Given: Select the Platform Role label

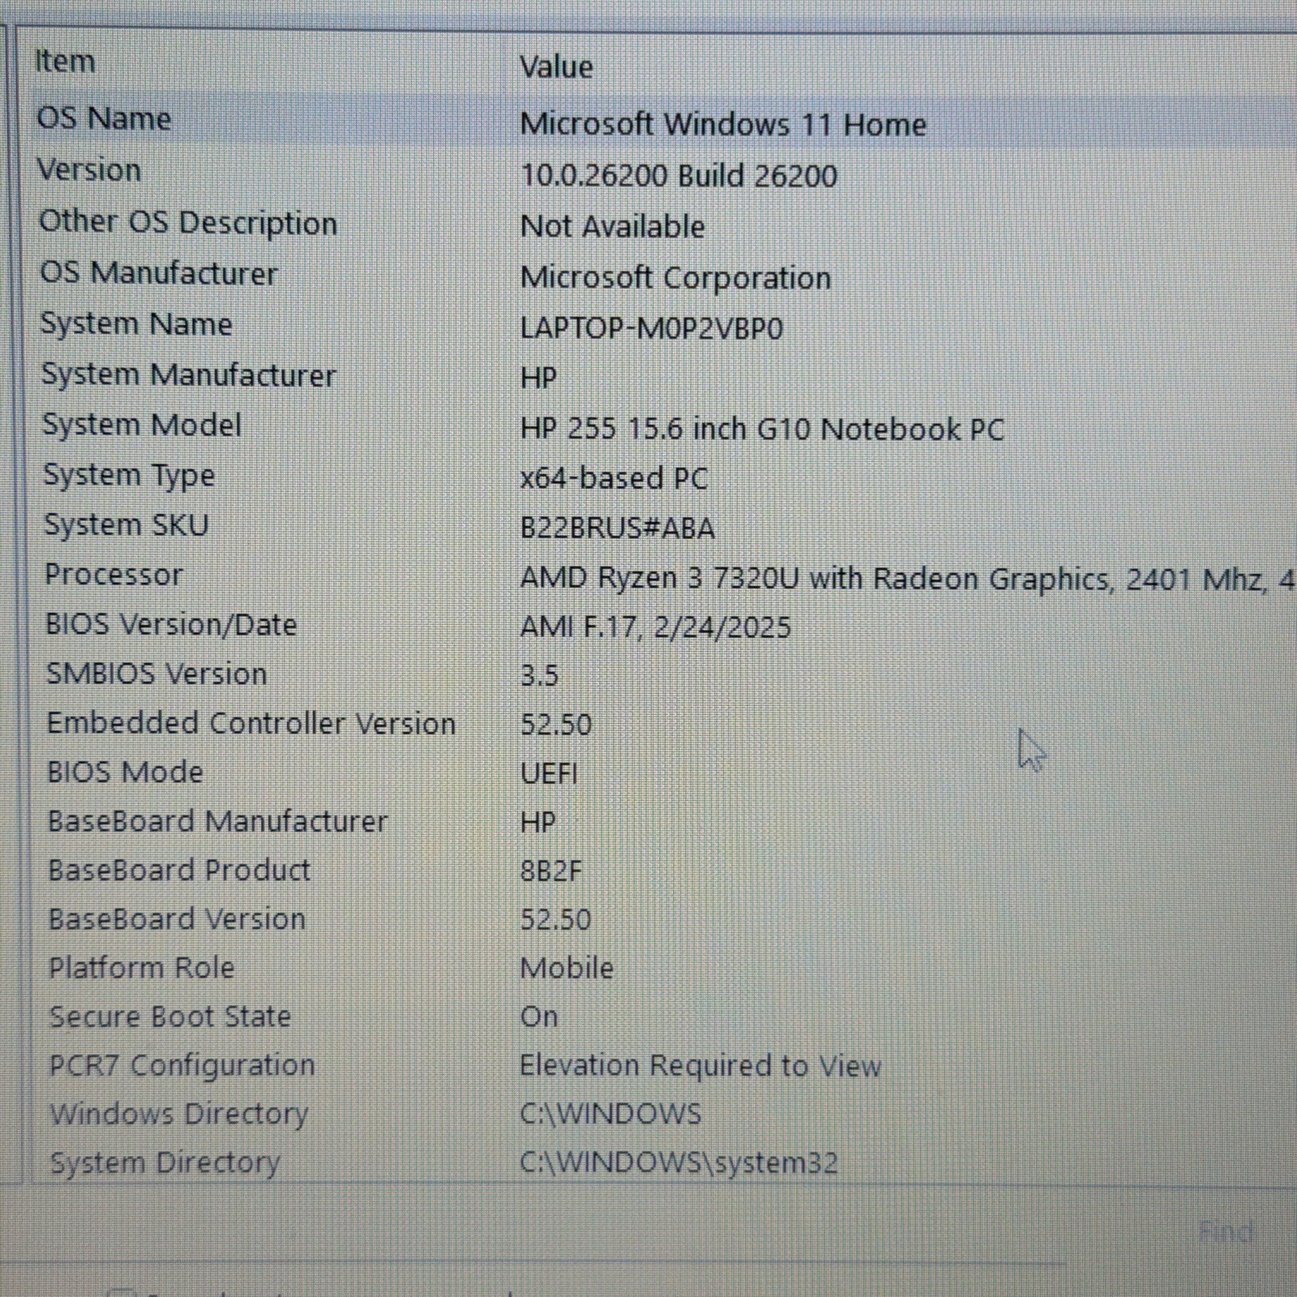Looking at the screenshot, I should (x=142, y=967).
